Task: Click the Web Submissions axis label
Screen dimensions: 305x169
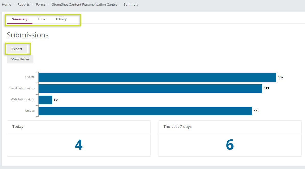Action: click(23, 99)
